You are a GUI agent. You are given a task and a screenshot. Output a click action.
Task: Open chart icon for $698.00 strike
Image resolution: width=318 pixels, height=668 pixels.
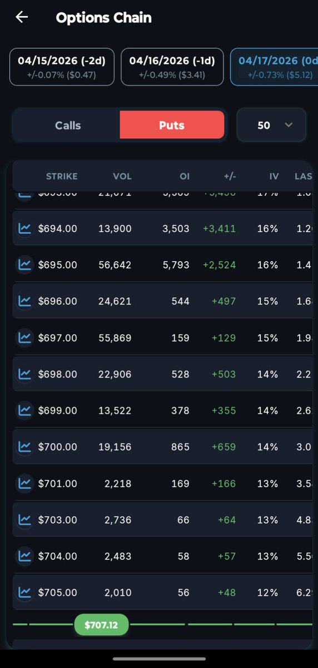pos(24,374)
